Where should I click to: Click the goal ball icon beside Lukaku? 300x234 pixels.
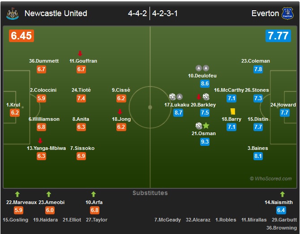(x=172, y=97)
